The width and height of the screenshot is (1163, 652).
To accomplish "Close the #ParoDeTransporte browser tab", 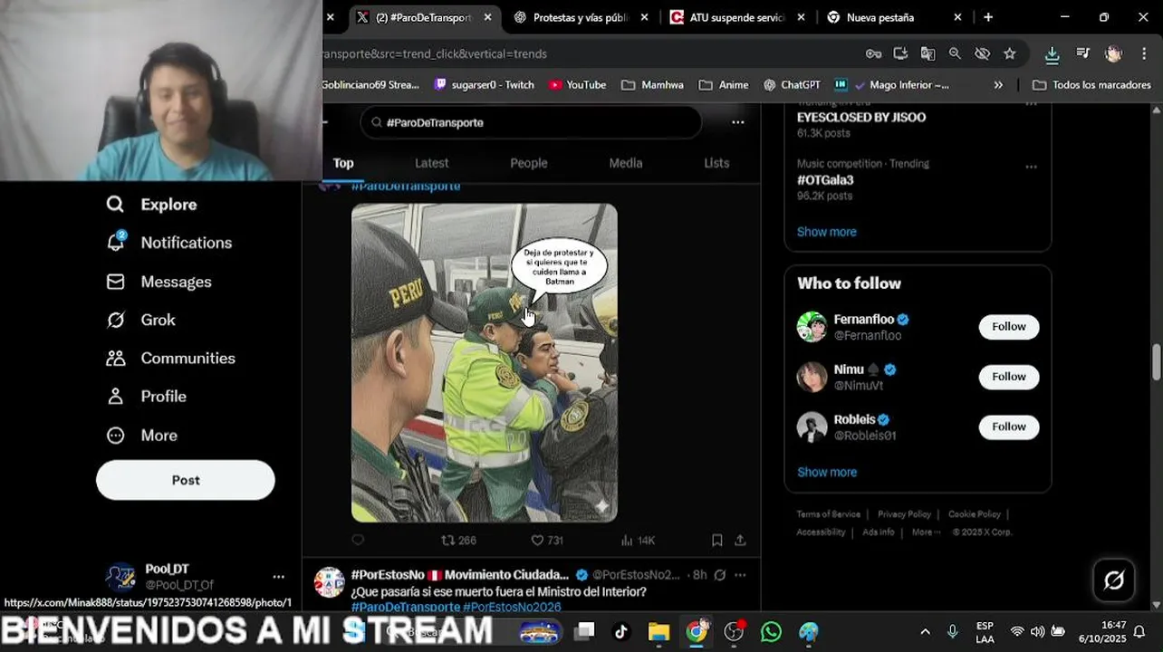I will 487,17.
